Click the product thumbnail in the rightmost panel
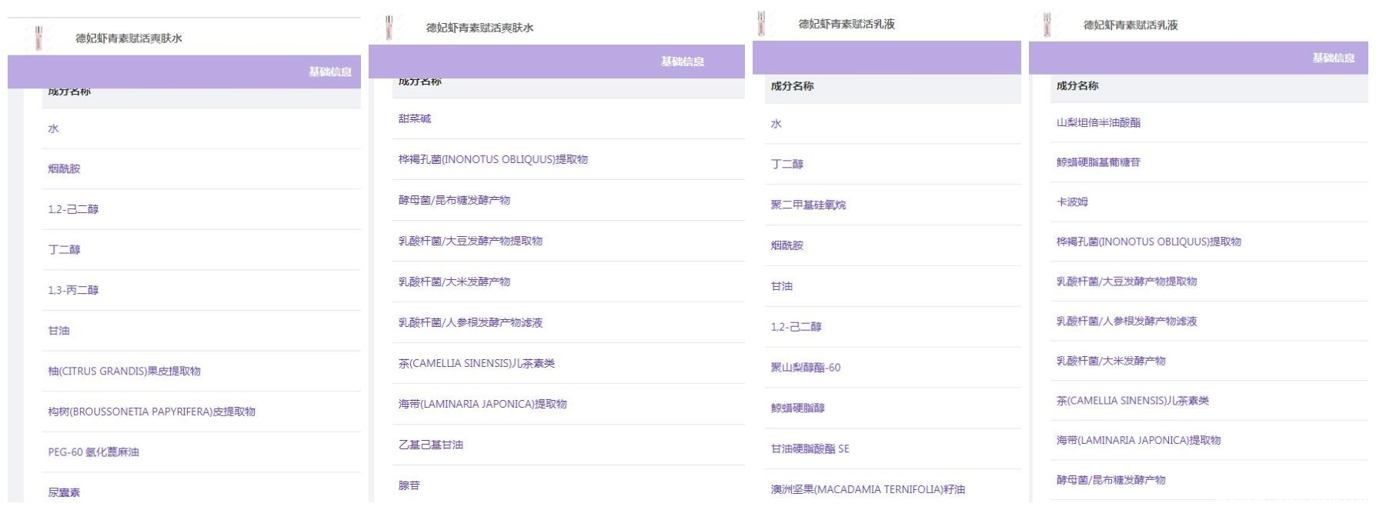This screenshot has height=510, width=1376. tap(1047, 25)
